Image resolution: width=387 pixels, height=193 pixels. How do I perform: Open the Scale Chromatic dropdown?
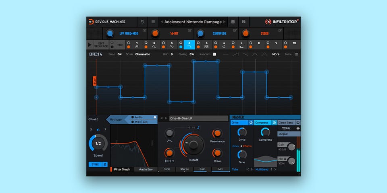(x=142, y=54)
